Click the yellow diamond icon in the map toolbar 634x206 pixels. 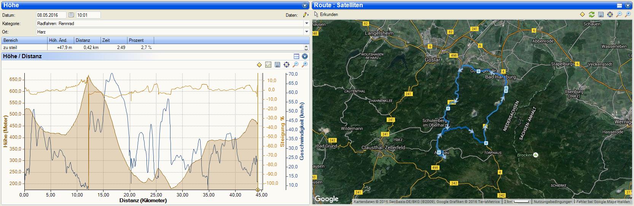[x=582, y=14]
